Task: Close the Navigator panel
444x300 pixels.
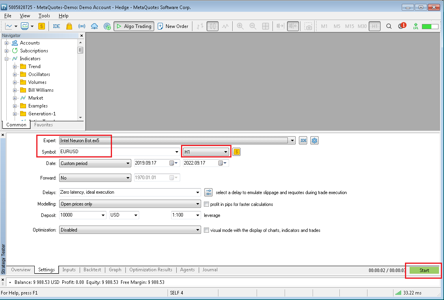Action: [82, 35]
